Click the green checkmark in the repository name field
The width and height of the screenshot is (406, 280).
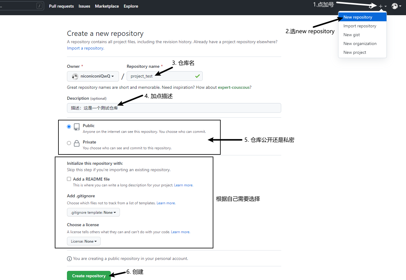click(x=198, y=76)
